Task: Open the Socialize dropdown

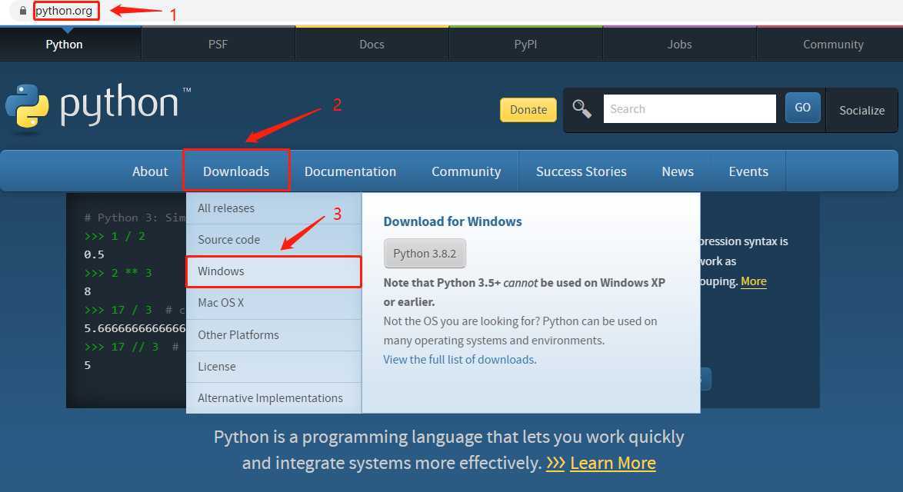Action: tap(861, 111)
